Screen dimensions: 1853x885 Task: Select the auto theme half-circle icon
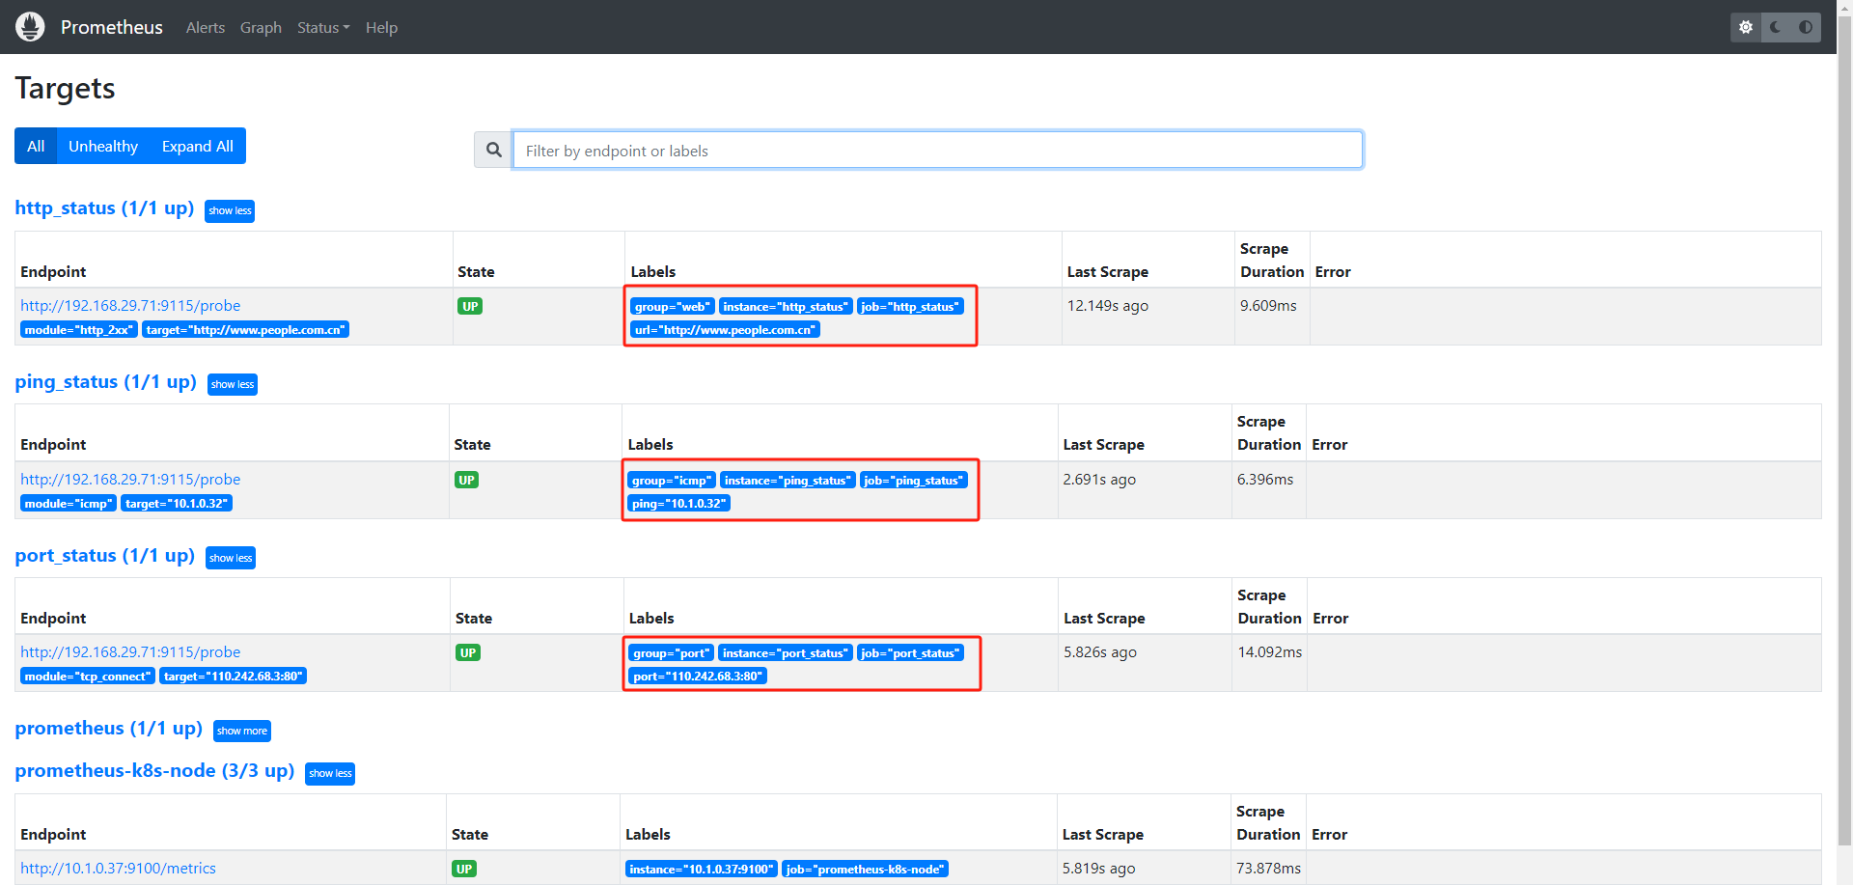pos(1806,27)
